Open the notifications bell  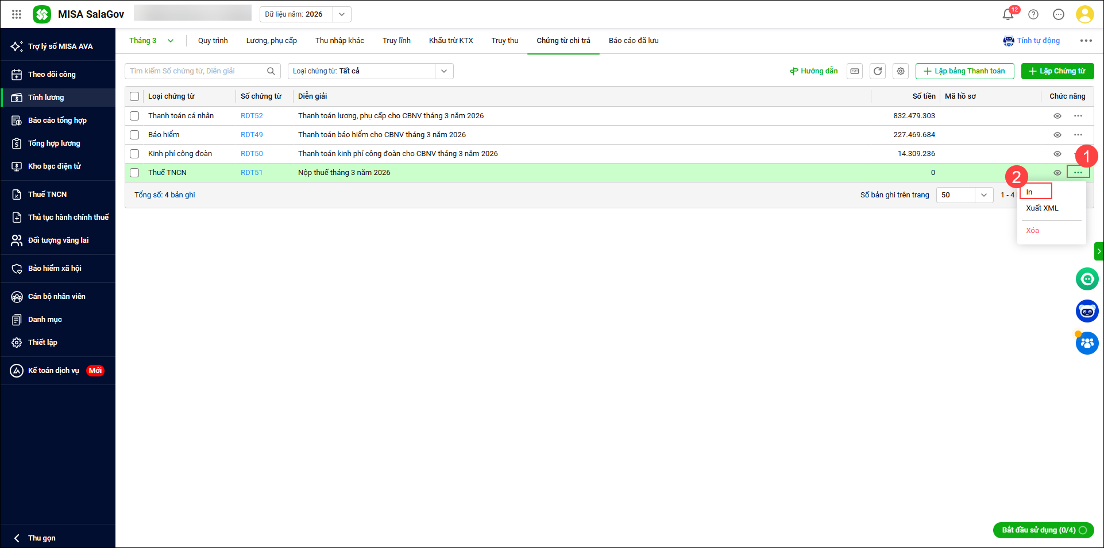1008,14
